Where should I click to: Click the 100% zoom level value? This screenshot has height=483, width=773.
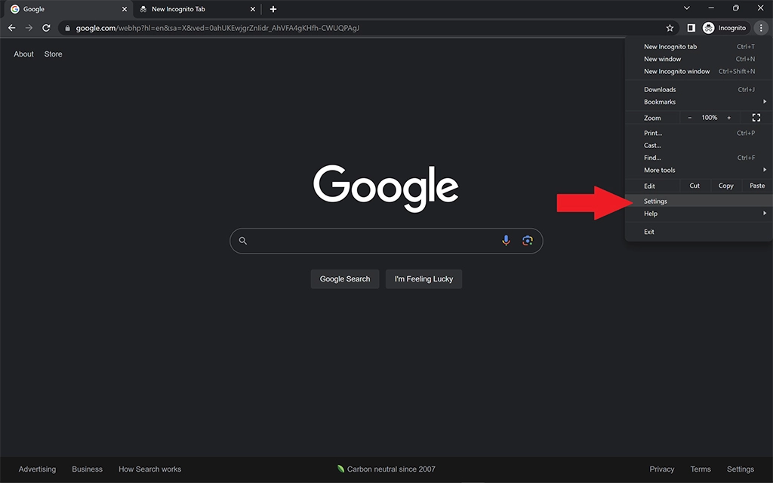coord(710,117)
